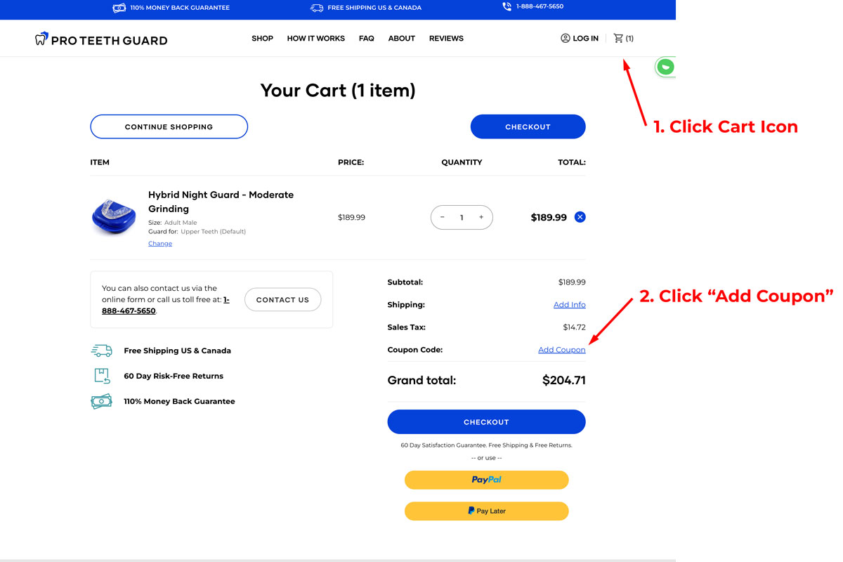Go to How It Works page

315,39
